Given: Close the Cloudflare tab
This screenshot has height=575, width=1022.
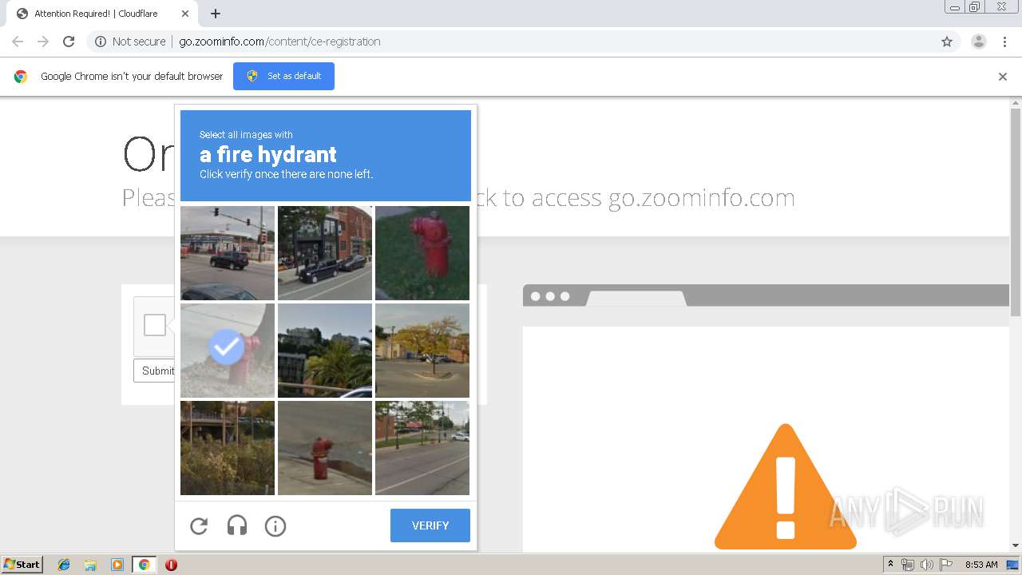Looking at the screenshot, I should [185, 14].
